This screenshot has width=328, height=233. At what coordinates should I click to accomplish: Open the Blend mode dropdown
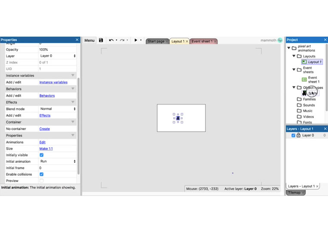58,109
